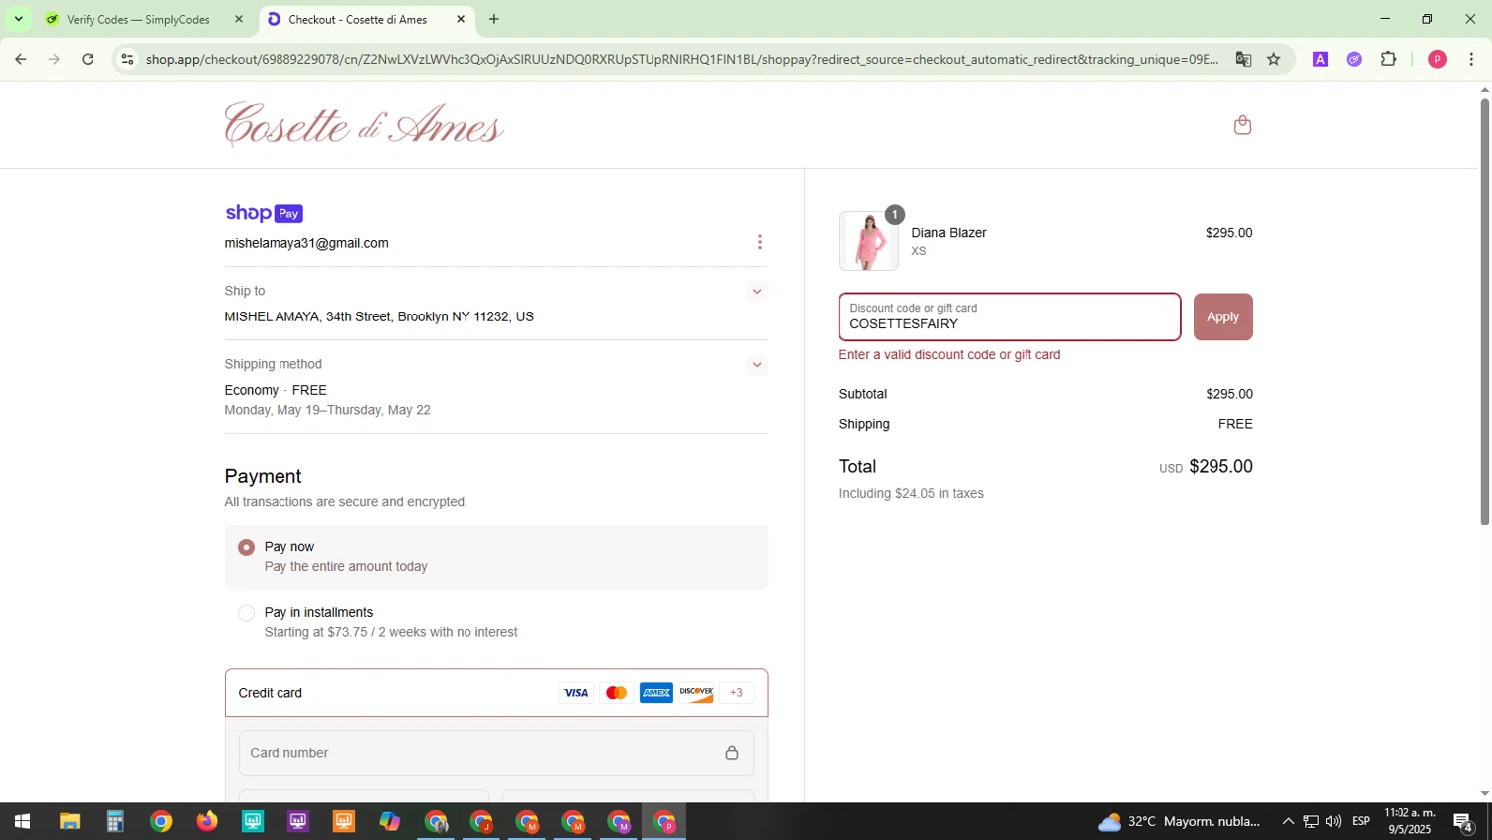
Task: Expand the Shipping method section
Action: click(757, 365)
